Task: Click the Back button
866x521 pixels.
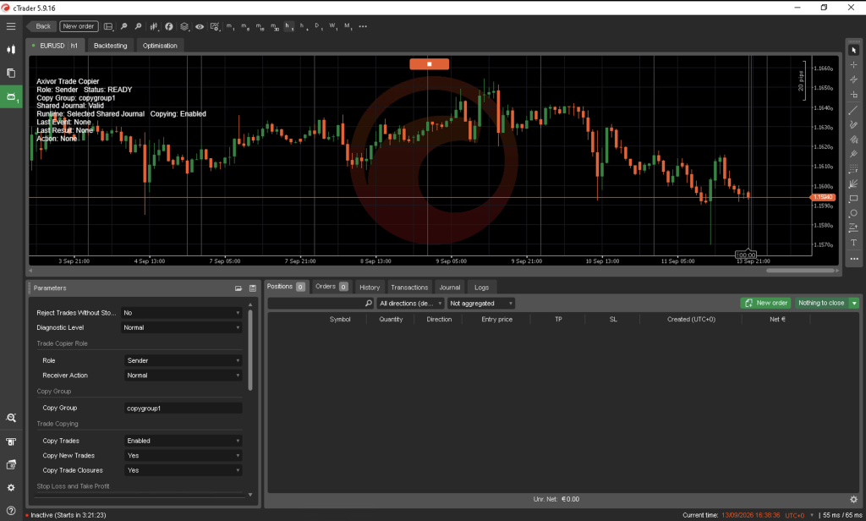Action: point(41,26)
